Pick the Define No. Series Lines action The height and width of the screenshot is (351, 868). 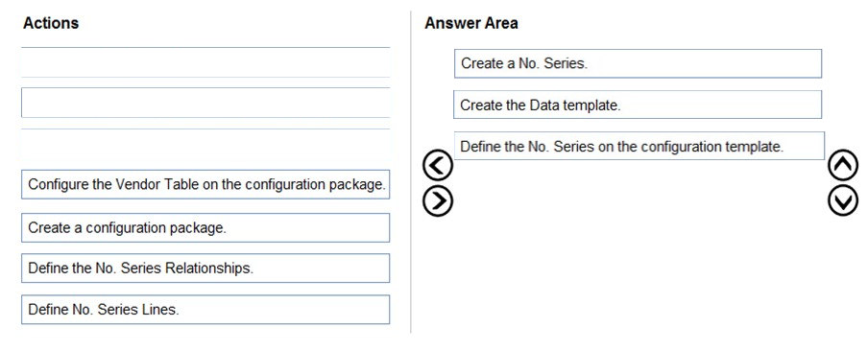click(x=205, y=310)
